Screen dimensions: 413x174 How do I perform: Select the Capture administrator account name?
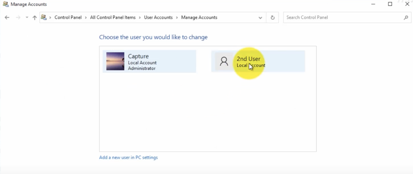tap(138, 56)
